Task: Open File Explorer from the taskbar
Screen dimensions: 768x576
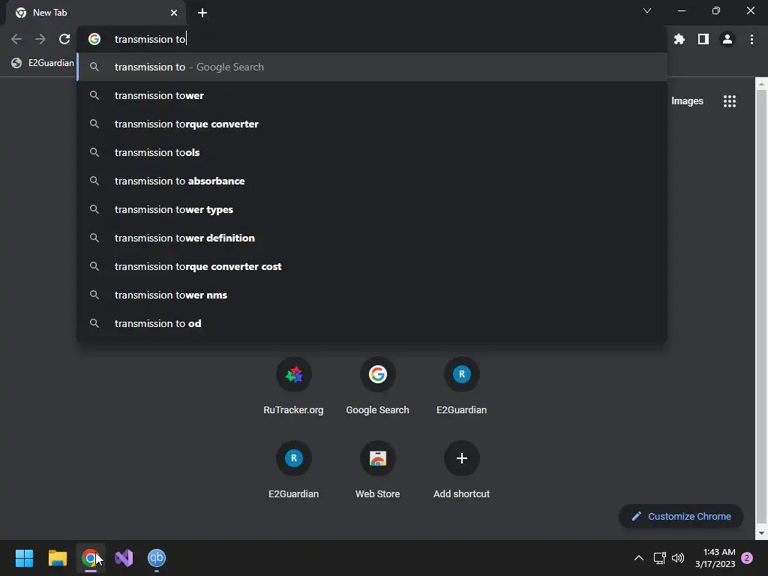Action: (x=57, y=558)
